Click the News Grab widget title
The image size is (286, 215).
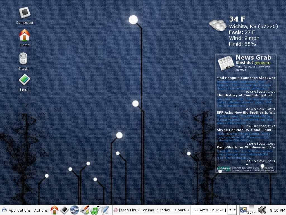[254, 57]
